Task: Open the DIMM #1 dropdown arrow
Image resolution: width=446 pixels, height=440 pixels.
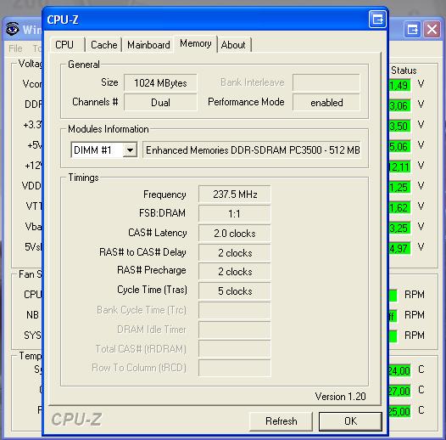Action: click(130, 149)
